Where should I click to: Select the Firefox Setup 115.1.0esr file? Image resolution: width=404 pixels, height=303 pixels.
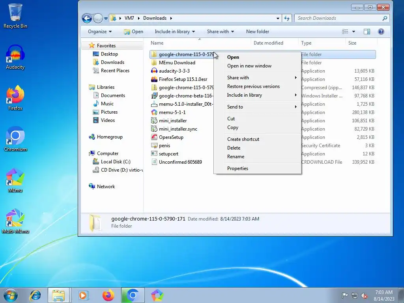183,79
